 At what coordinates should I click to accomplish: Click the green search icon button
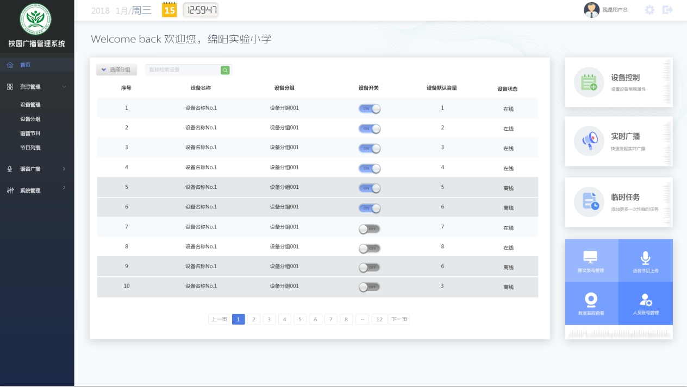point(225,70)
